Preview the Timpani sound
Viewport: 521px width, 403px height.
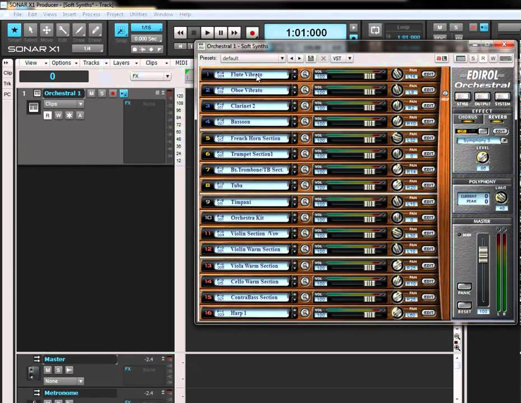[305, 202]
